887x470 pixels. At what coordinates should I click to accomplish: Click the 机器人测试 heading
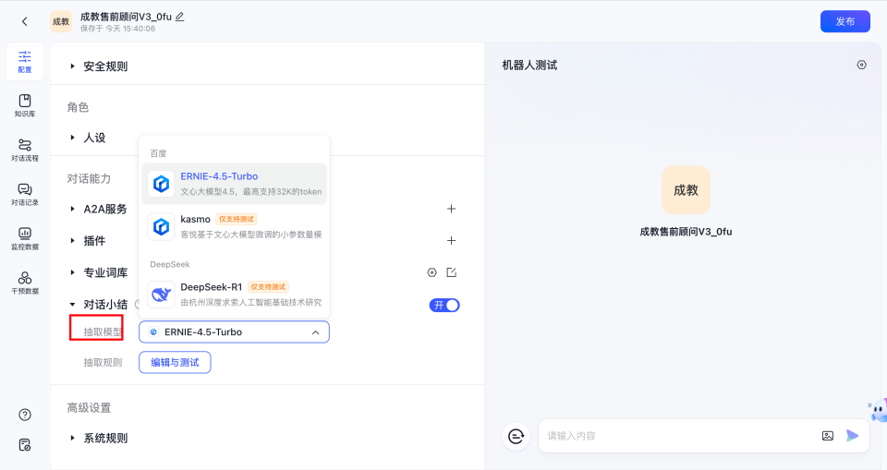(x=529, y=65)
